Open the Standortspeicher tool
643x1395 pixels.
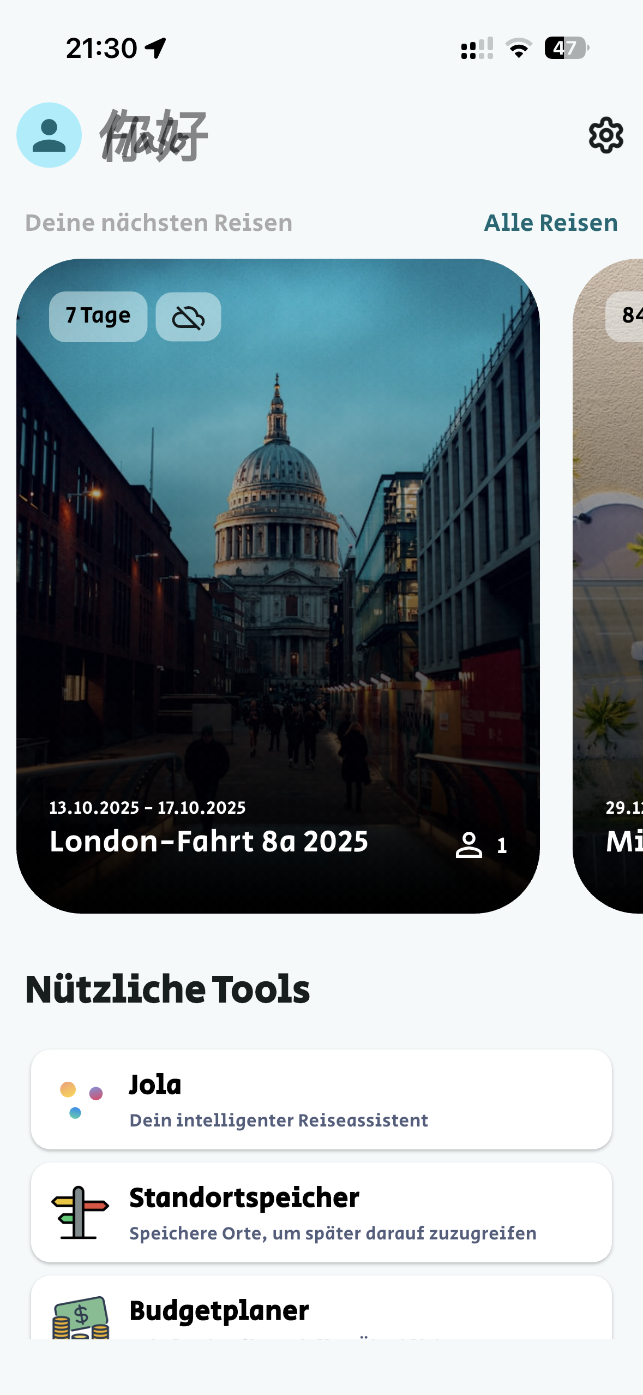(x=321, y=1212)
